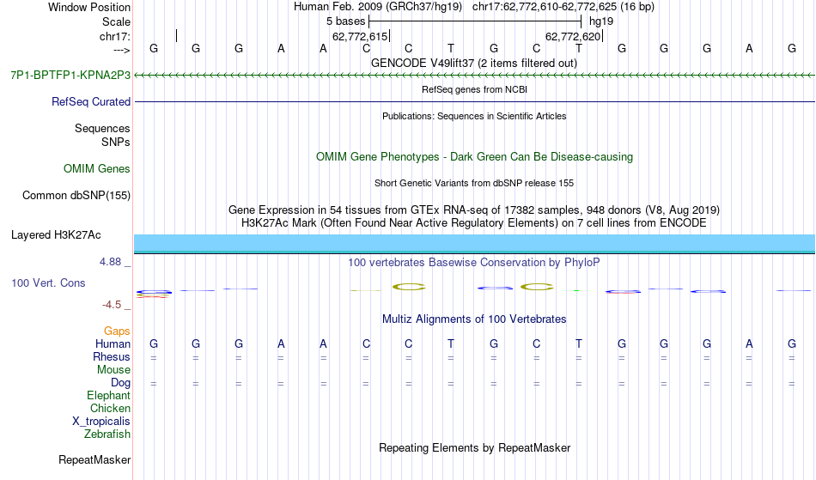This screenshot has height=480, width=816.
Task: Click the chr17:62,772,610-62,772,625 (16 bp) position text
Action: 563,7
